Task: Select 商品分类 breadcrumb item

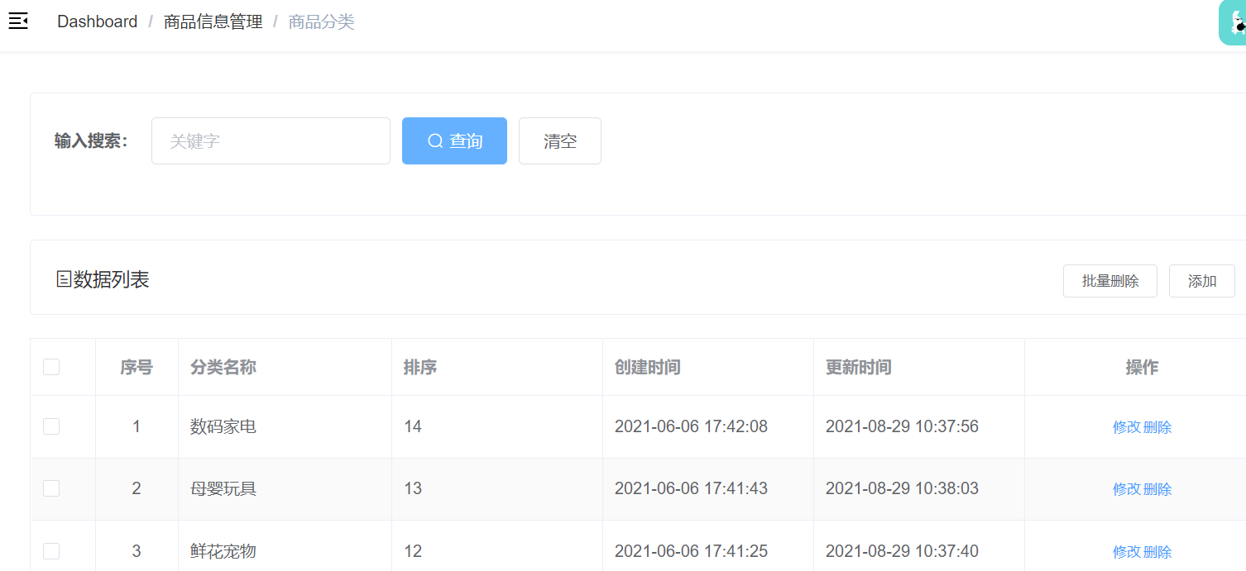Action: point(321,21)
